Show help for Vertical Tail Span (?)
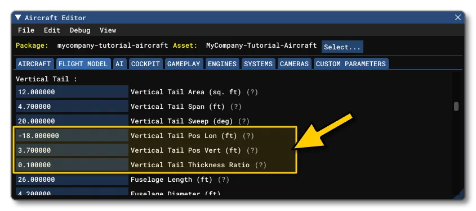Image resolution: width=476 pixels, height=211 pixels. [x=235, y=107]
